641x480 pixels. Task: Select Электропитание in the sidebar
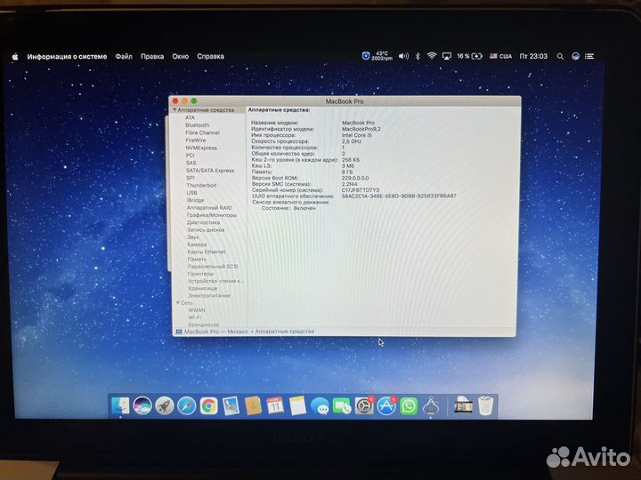pyautogui.click(x=209, y=295)
